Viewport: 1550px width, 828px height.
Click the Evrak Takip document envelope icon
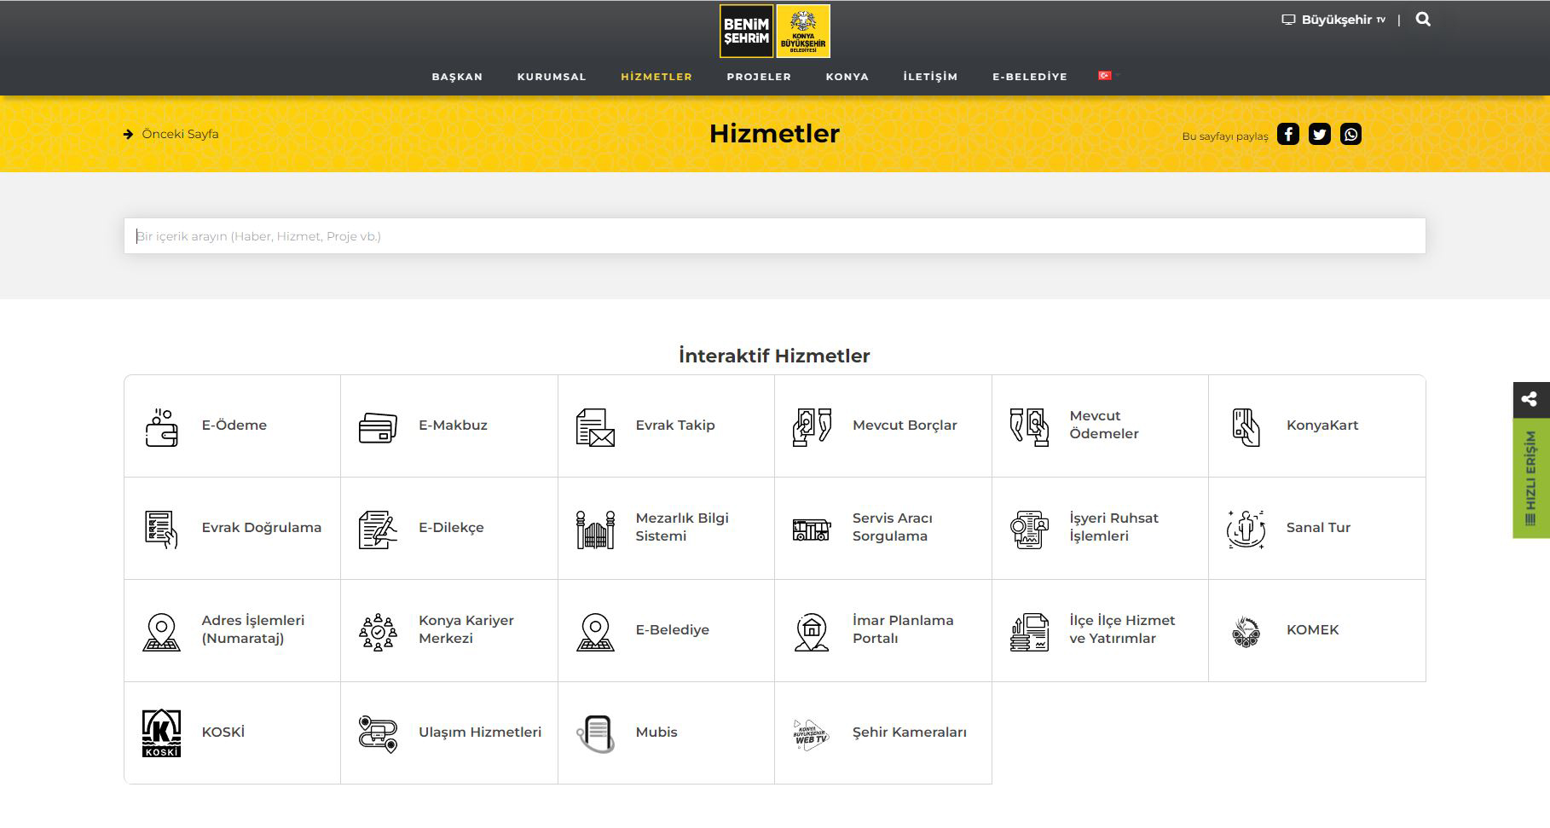[x=595, y=427]
